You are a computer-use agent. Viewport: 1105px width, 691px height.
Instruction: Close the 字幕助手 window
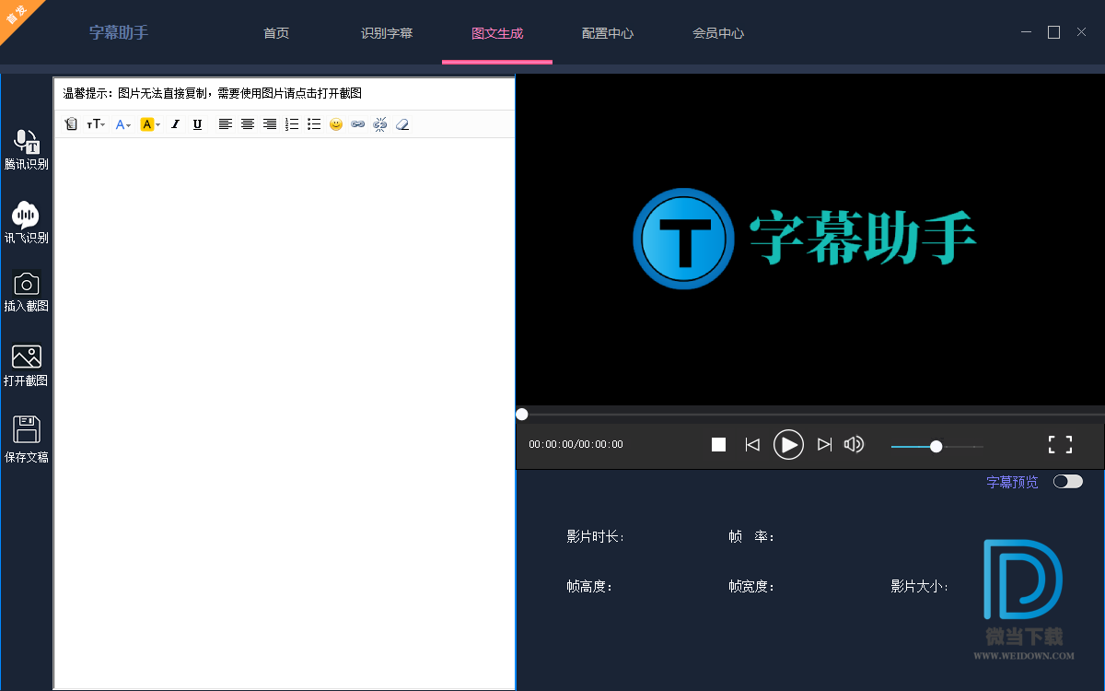click(x=1082, y=32)
